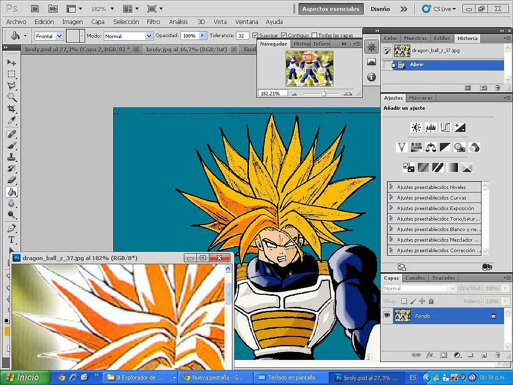513x385 pixels.
Task: Open the Frontal fill source dropdown
Action: point(59,36)
